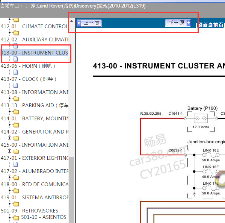Click document icon directly above 413-07 CLOCK
Image resolution: width=225 pixels, height=223 pixels.
coord(16,72)
